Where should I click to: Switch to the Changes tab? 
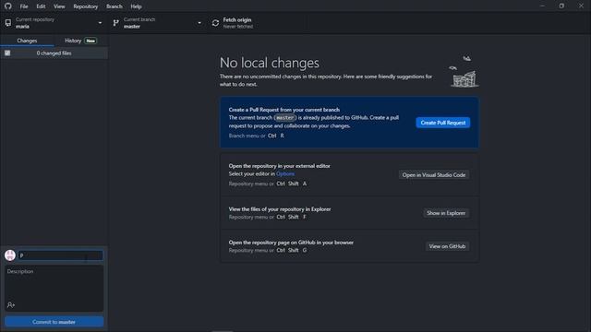(x=27, y=41)
